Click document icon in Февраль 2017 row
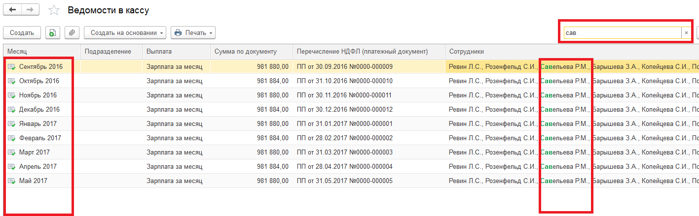Viewport: 699px width, 216px height. (11, 138)
